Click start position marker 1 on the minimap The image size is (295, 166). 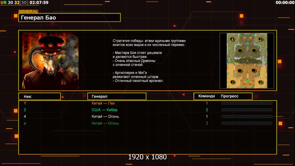233,82
